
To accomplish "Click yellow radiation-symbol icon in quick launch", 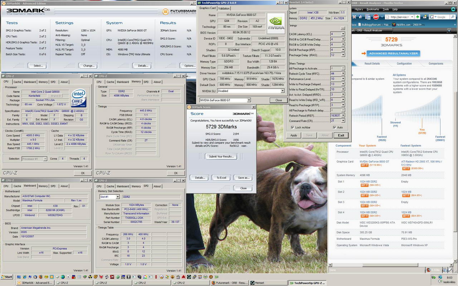I will tap(90, 277).
